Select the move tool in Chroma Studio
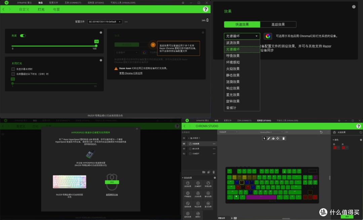This screenshot has width=363, height=220. coord(278,139)
